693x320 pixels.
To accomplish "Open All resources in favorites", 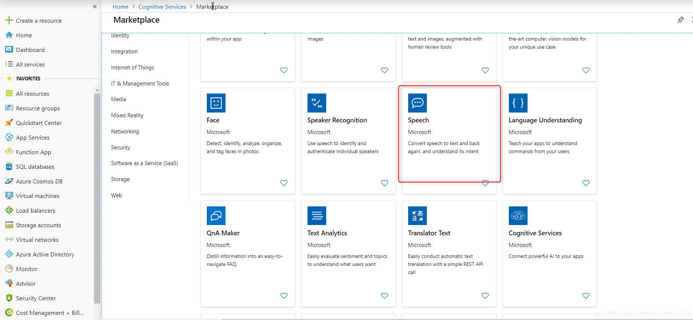I will point(33,94).
